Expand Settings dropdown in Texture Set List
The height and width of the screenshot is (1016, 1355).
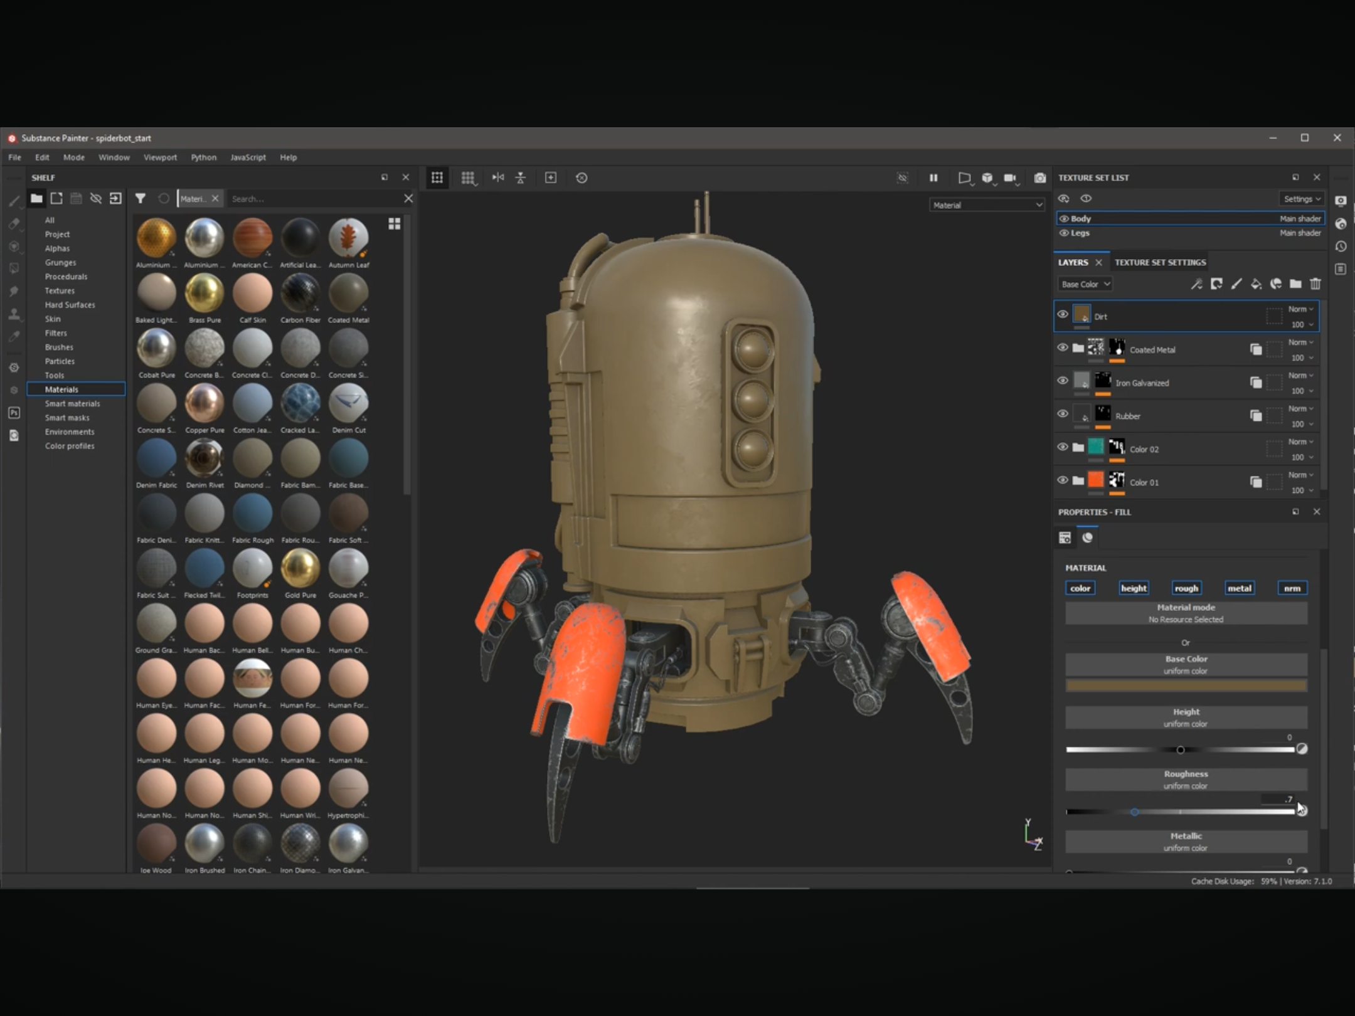(x=1302, y=199)
